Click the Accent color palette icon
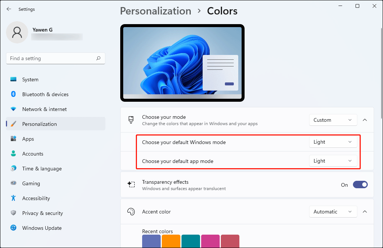The width and height of the screenshot is (383, 248). tap(131, 212)
